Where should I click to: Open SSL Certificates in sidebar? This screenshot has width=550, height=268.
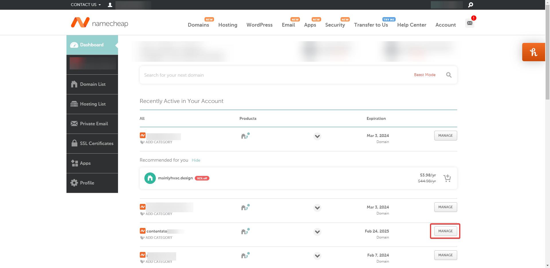coord(92,144)
